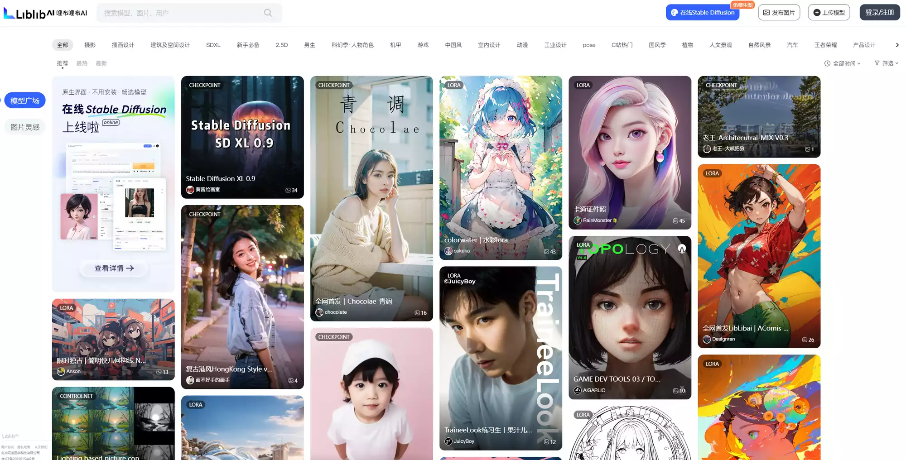The width and height of the screenshot is (906, 460).
Task: Select the 插画设计 category tab
Action: (123, 45)
